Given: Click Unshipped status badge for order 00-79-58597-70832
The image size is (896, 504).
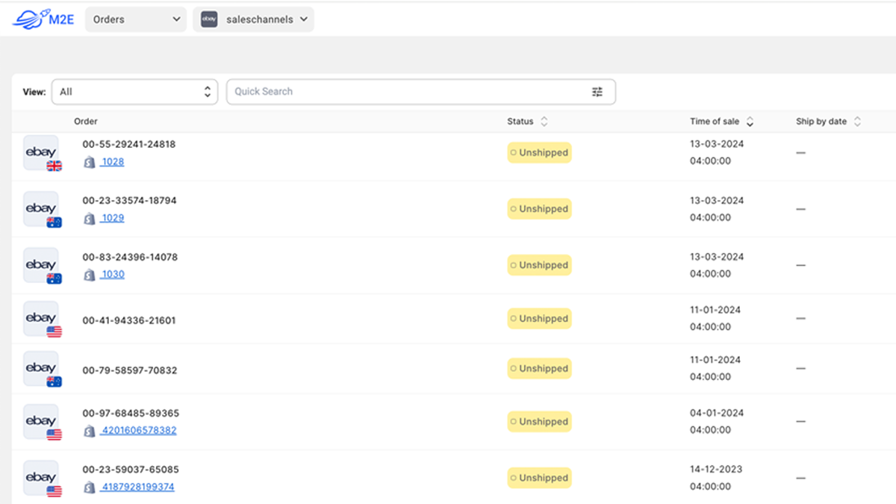Looking at the screenshot, I should pos(539,369).
